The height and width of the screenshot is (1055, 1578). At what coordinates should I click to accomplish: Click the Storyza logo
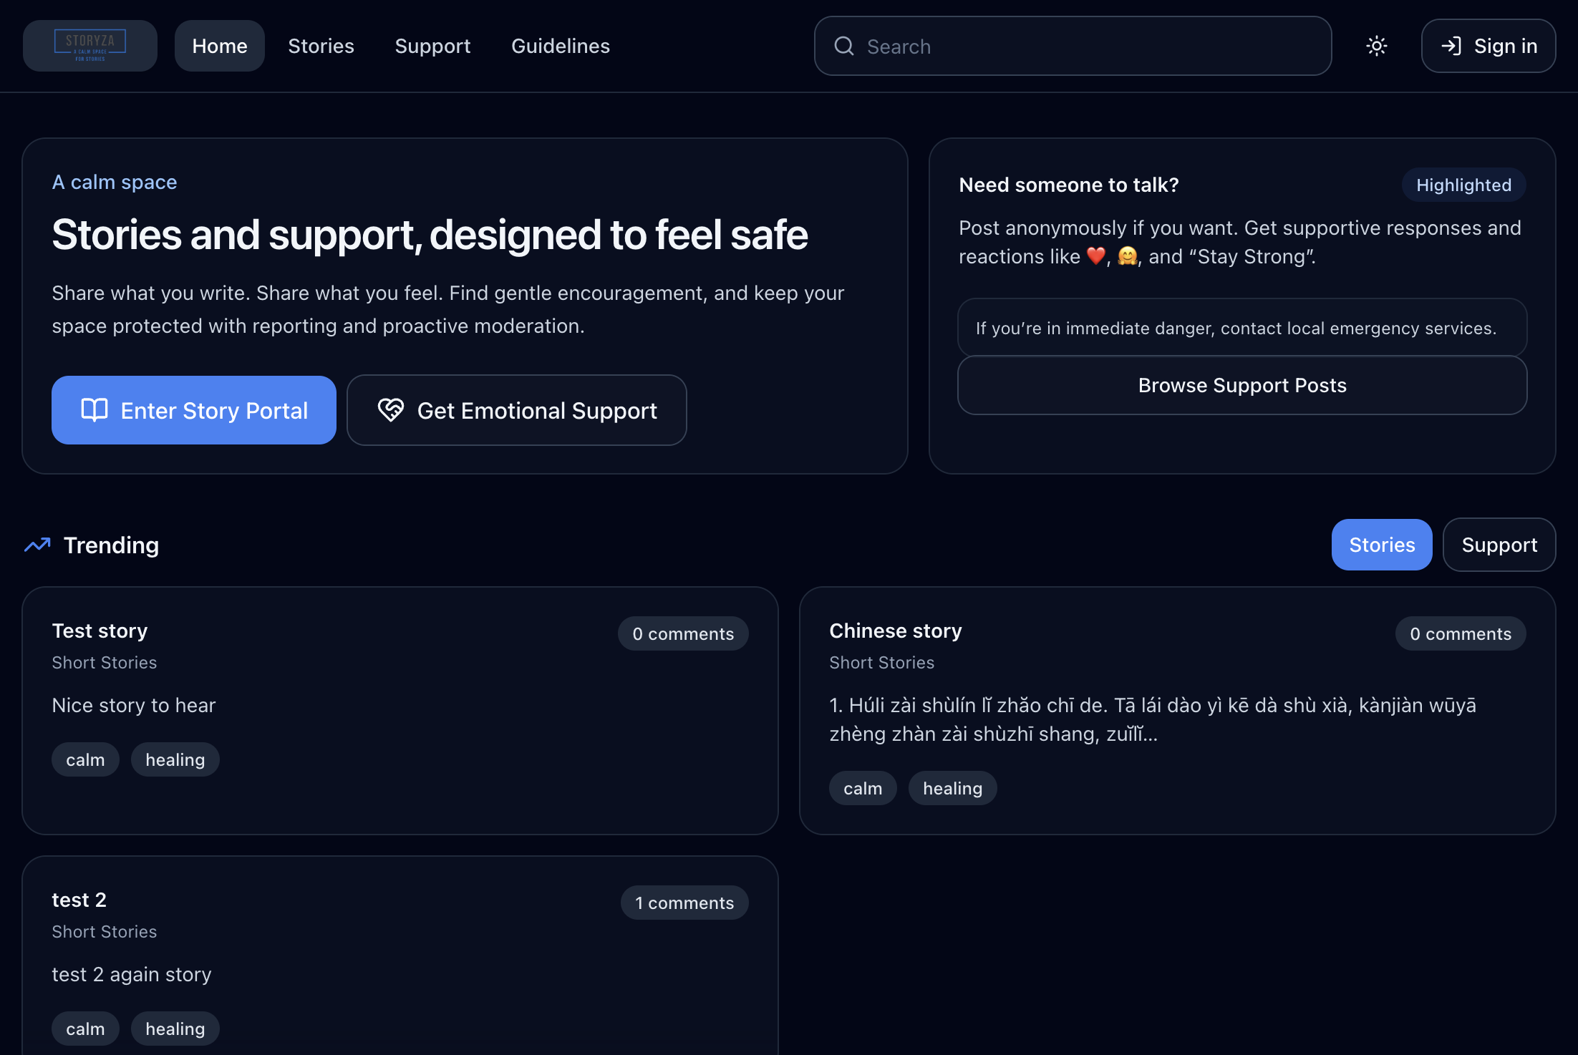[x=90, y=46]
